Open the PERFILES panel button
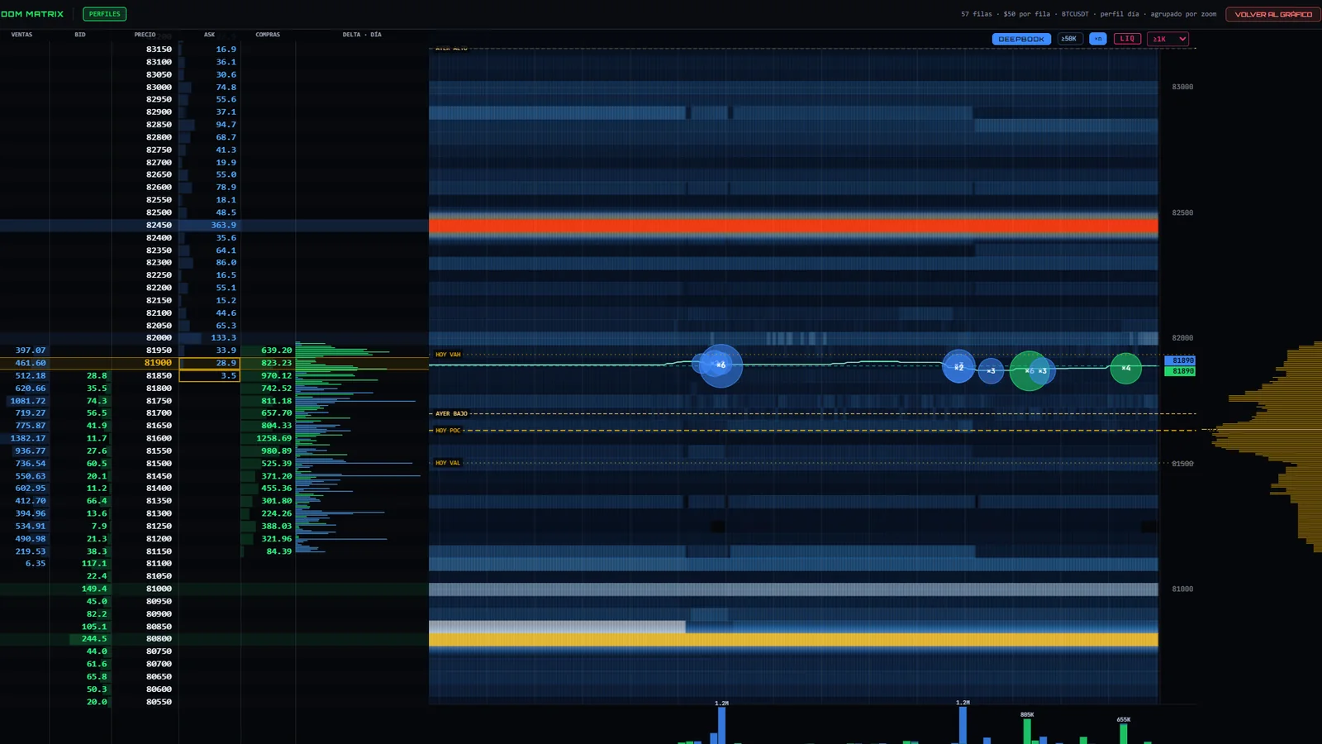This screenshot has height=744, width=1322. (104, 14)
